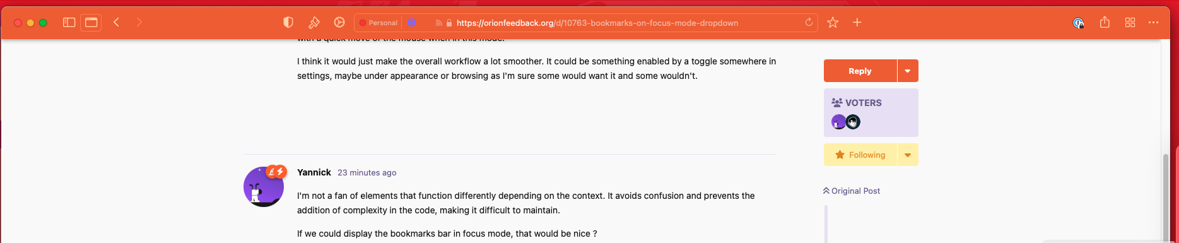Toggle the Following subscription button
Image resolution: width=1179 pixels, height=243 pixels.
860,155
